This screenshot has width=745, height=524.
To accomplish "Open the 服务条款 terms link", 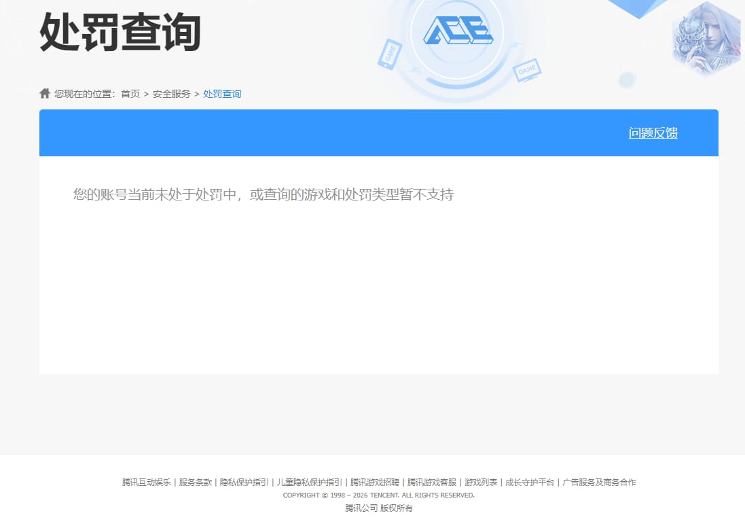I will click(x=194, y=482).
